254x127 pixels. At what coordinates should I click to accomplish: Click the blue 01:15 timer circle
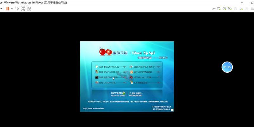(x=227, y=67)
